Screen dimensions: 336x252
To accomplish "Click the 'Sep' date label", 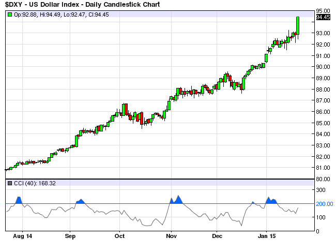I will [x=70, y=236].
